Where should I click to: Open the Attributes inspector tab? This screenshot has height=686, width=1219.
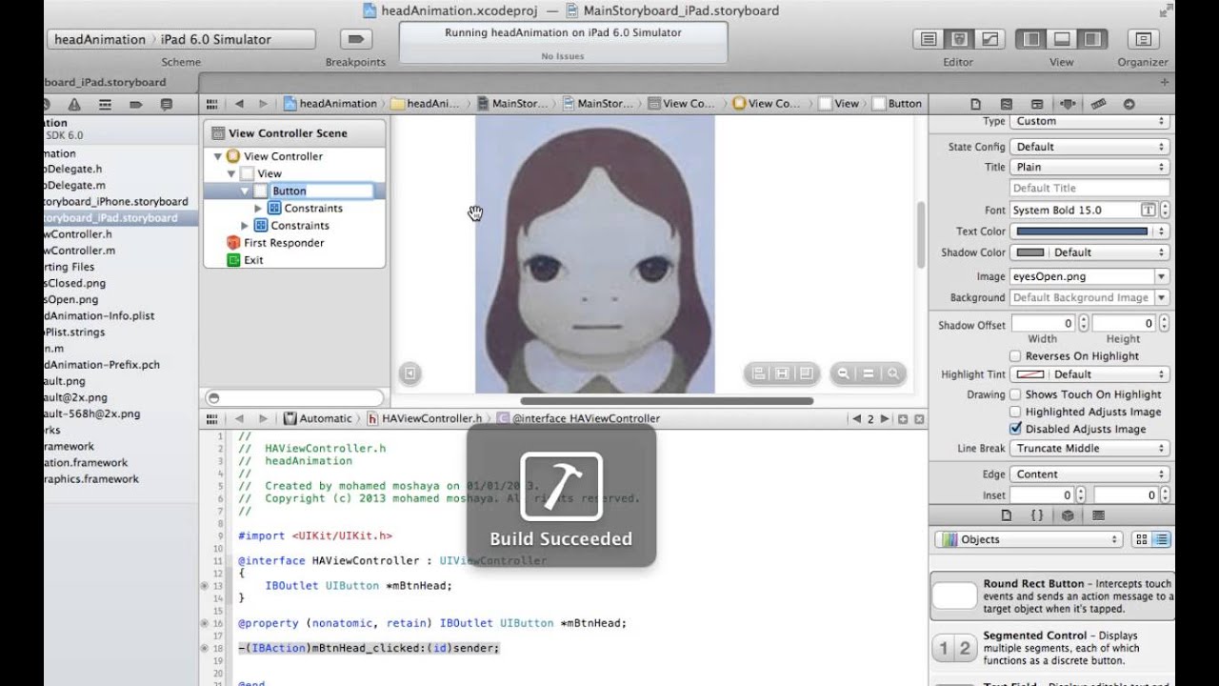[x=1068, y=104]
